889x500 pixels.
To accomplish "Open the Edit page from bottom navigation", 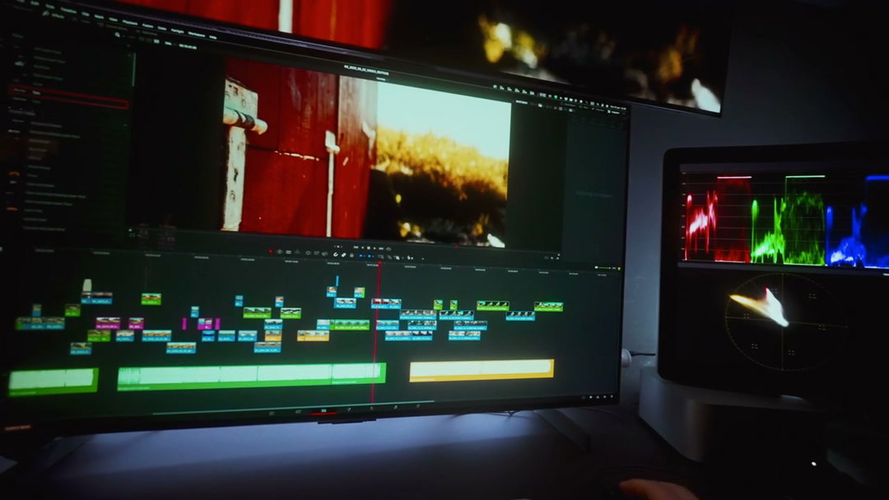I will pyautogui.click(x=322, y=408).
